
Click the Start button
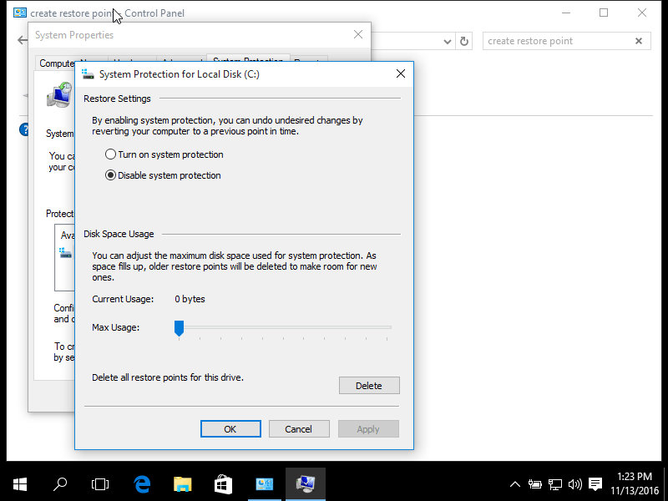[x=19, y=483]
